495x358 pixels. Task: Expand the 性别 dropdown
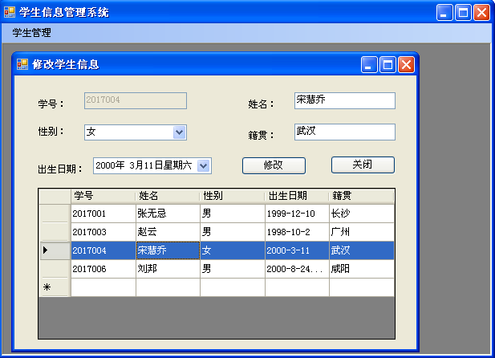pyautogui.click(x=180, y=132)
